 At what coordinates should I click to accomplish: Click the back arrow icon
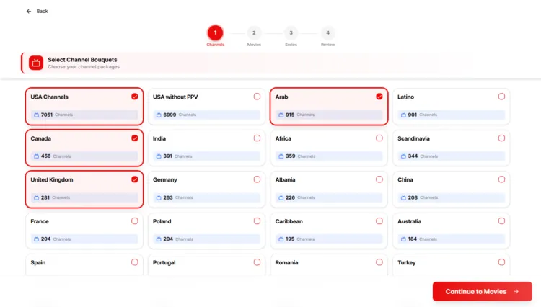point(29,11)
